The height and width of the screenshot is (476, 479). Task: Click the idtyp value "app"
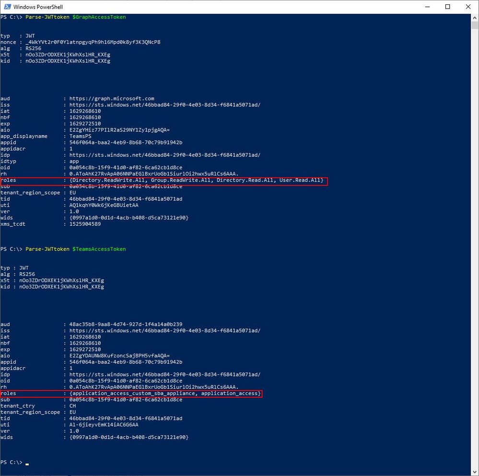(74, 161)
